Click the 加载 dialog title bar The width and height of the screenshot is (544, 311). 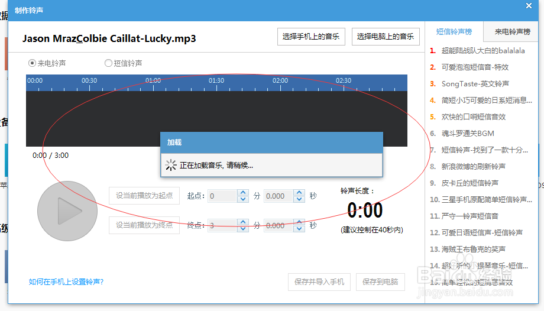tap(271, 142)
